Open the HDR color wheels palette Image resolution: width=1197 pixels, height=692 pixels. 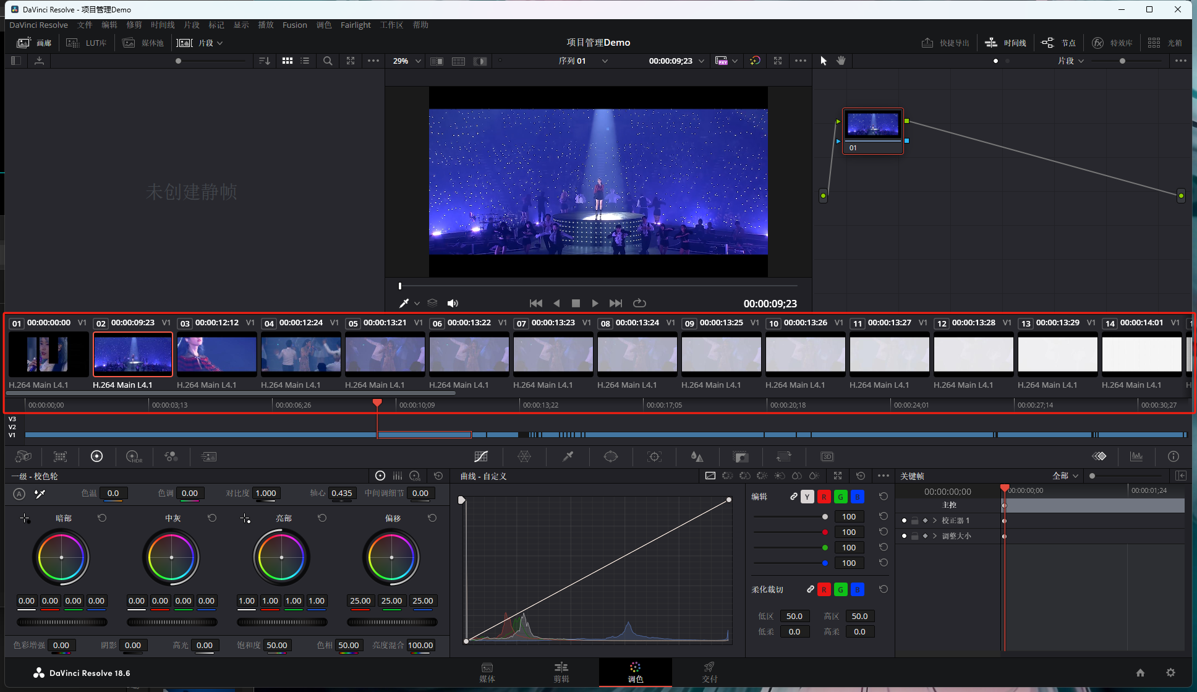(134, 456)
